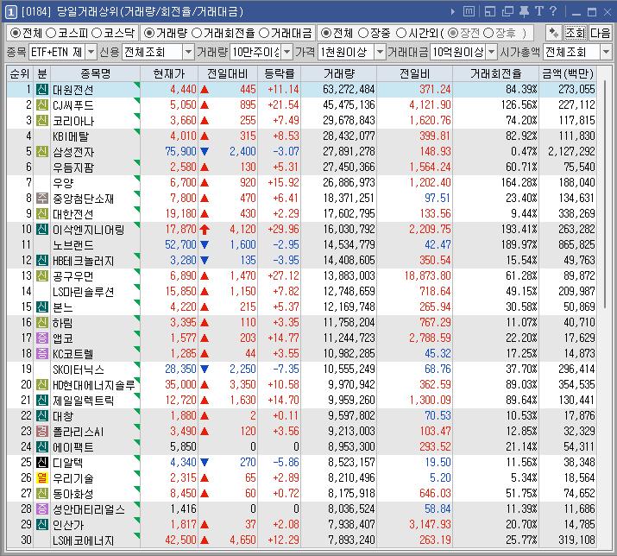This screenshot has width=617, height=556.
Task: Click the two-arrow swap icon beside 조회
Action: pyautogui.click(x=554, y=33)
